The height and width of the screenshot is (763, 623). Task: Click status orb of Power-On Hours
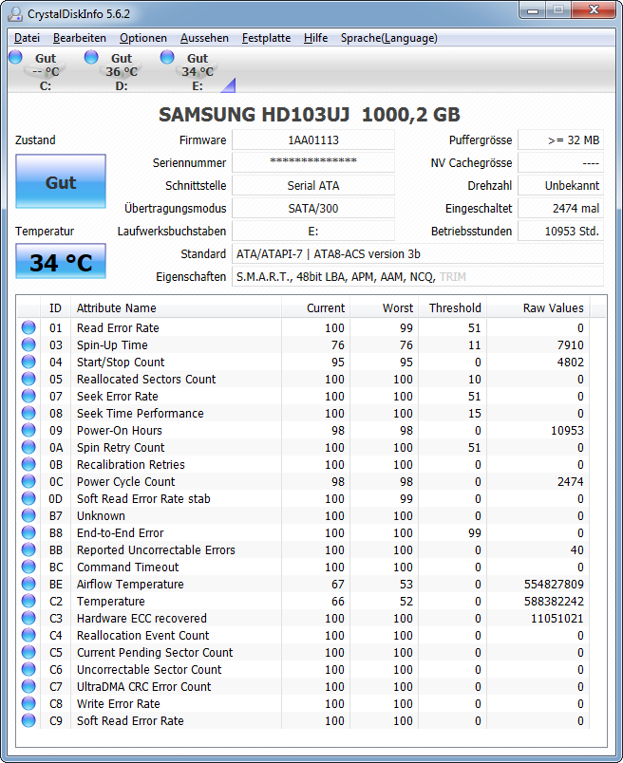tap(28, 430)
